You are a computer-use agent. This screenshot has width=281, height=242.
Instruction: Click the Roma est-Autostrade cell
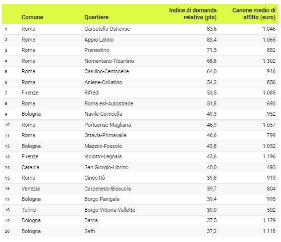click(x=109, y=103)
